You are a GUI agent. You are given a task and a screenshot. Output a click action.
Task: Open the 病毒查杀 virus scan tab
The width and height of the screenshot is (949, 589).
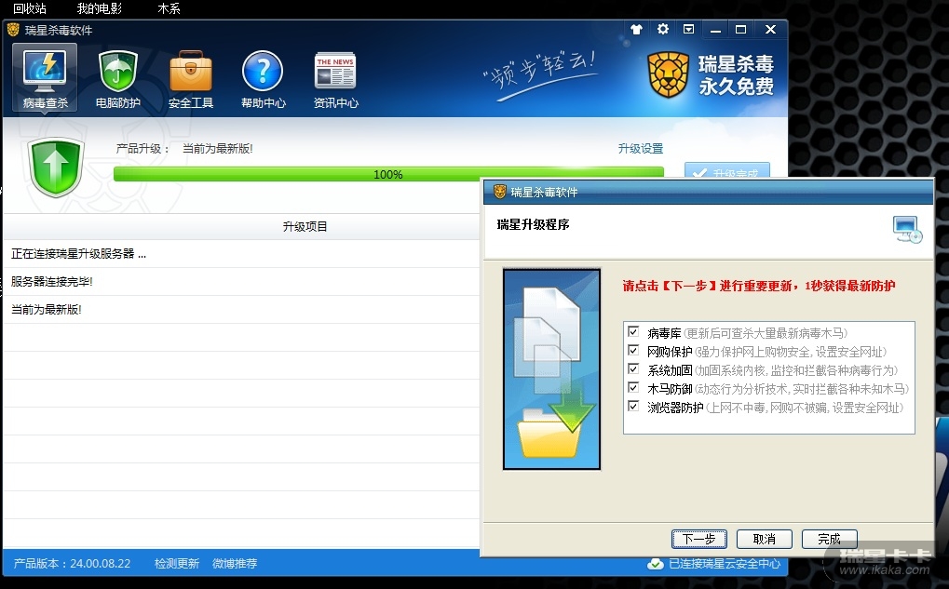[45, 78]
